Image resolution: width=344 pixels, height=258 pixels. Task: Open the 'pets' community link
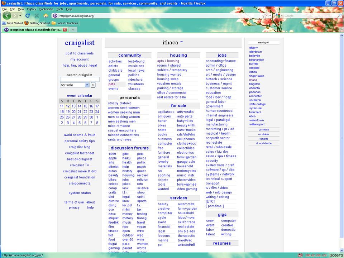click(x=112, y=84)
